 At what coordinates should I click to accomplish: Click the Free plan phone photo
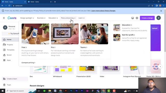(35, 34)
